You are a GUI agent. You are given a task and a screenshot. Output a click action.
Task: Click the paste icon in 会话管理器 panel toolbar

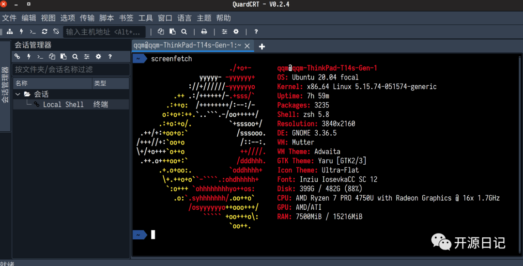click(63, 56)
